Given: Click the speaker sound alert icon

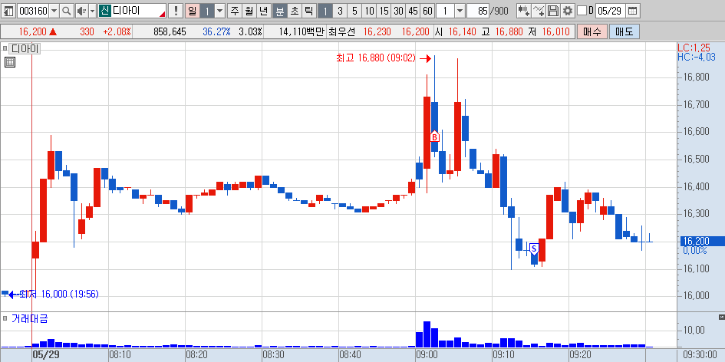Looking at the screenshot, I should [81, 11].
